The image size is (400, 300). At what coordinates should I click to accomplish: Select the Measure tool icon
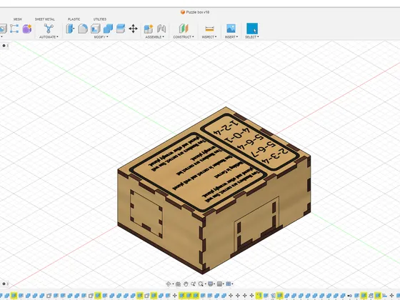pyautogui.click(x=209, y=29)
